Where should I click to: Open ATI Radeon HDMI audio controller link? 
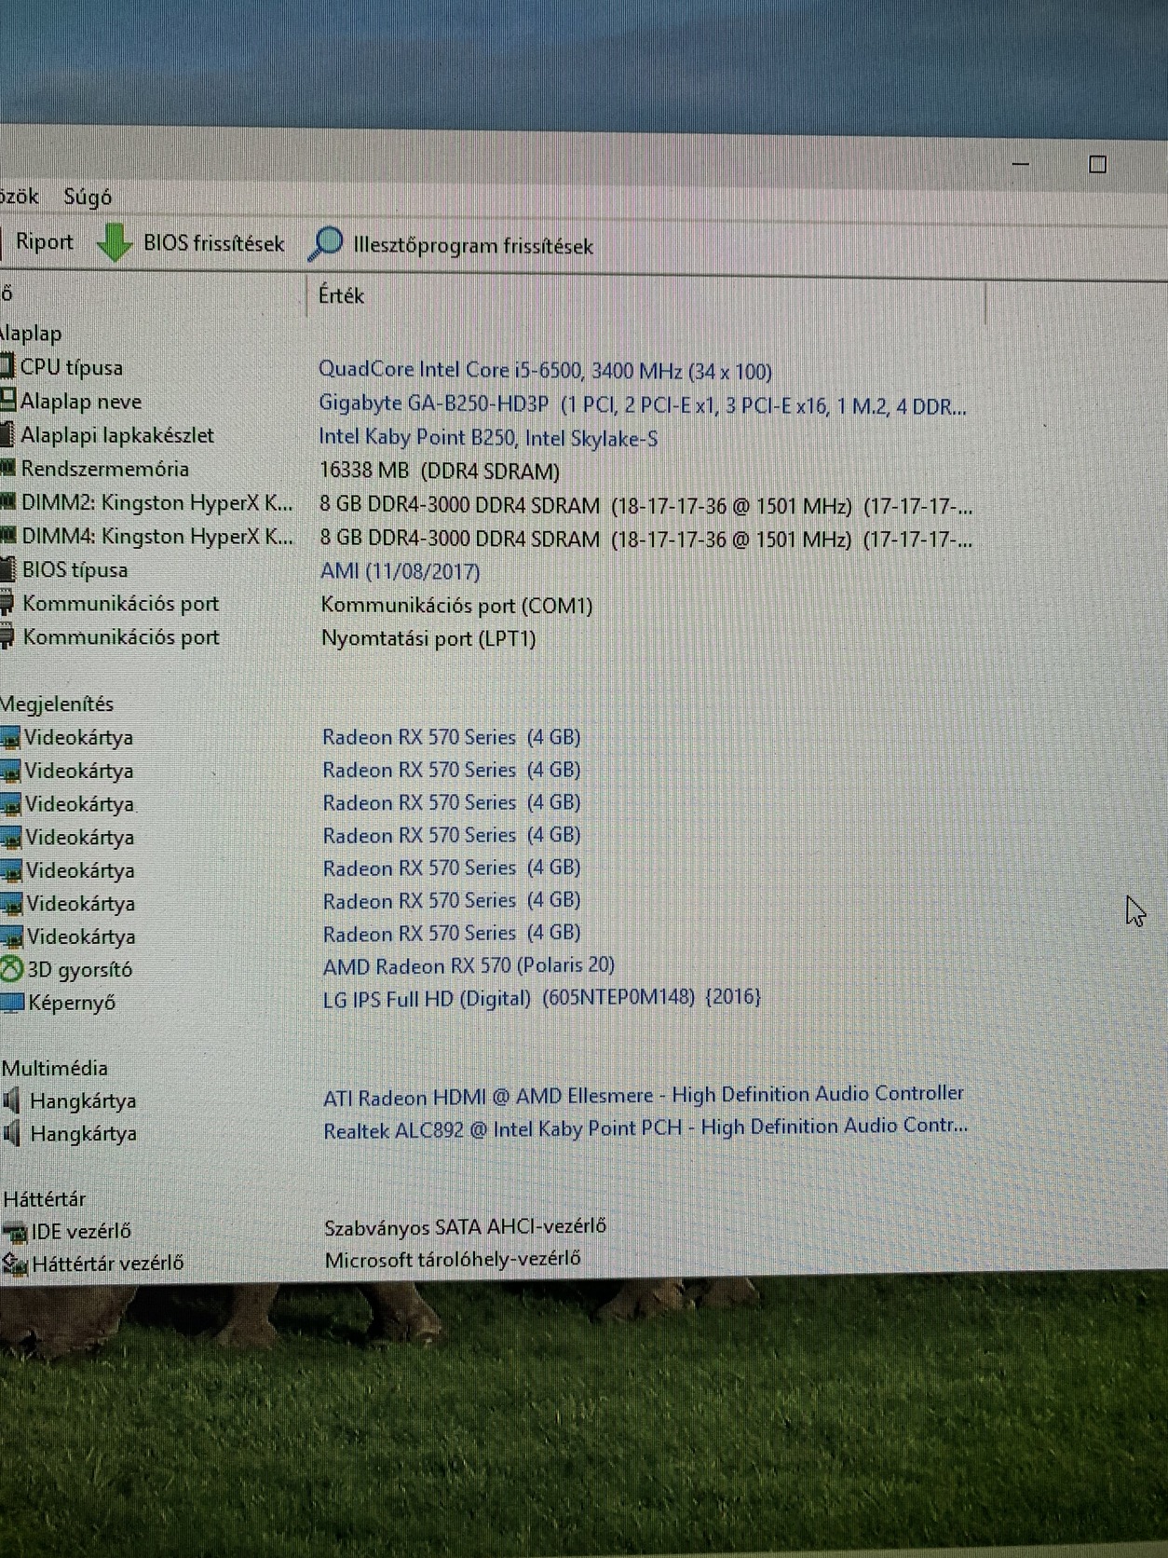click(644, 1095)
